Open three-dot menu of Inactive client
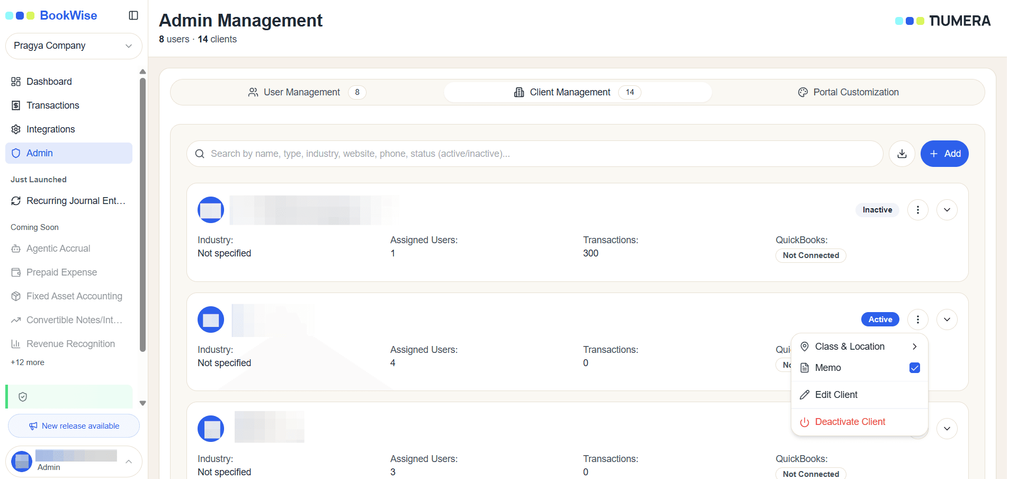 918,210
